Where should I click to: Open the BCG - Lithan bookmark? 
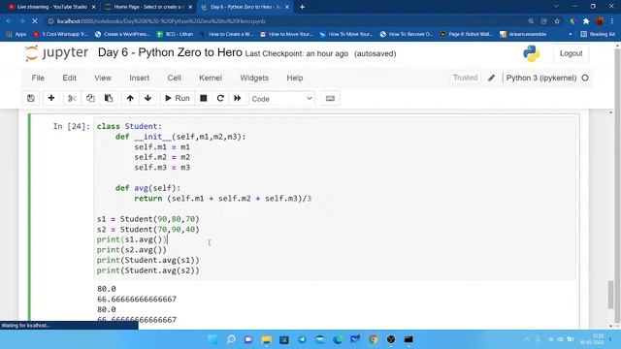pyautogui.click(x=175, y=35)
